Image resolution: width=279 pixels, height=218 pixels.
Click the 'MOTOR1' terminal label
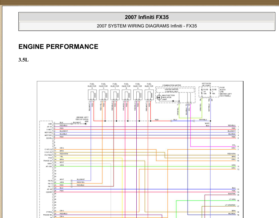click(x=48, y=135)
